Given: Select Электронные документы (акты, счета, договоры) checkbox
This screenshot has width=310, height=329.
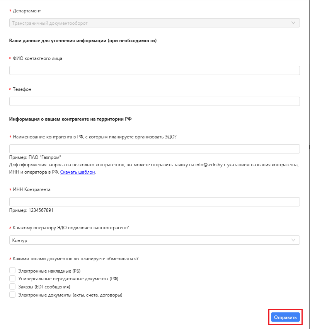Looking at the screenshot, I should [12, 295].
